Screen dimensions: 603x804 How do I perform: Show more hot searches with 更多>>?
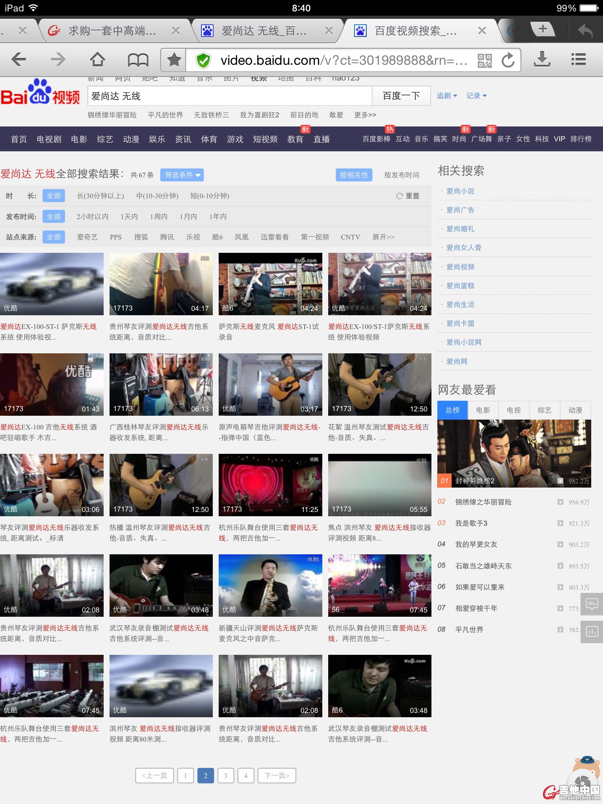pyautogui.click(x=365, y=115)
